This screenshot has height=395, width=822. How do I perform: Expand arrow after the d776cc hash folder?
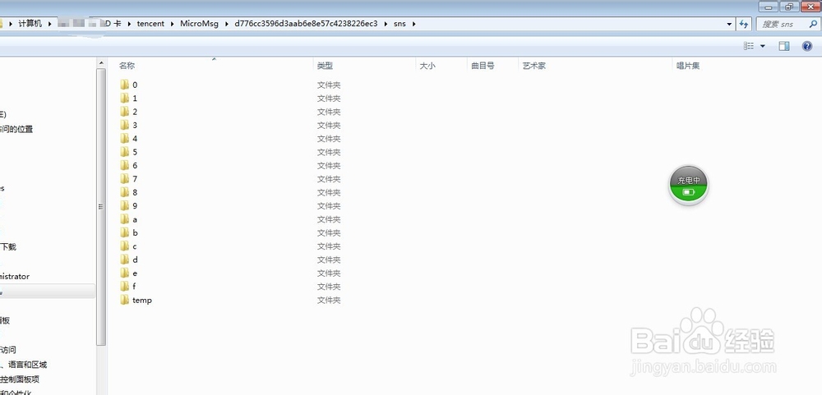point(386,24)
